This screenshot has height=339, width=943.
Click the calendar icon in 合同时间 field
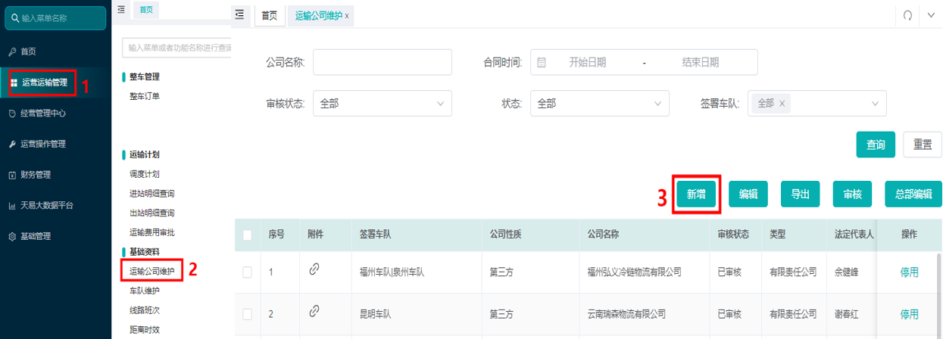pos(542,63)
